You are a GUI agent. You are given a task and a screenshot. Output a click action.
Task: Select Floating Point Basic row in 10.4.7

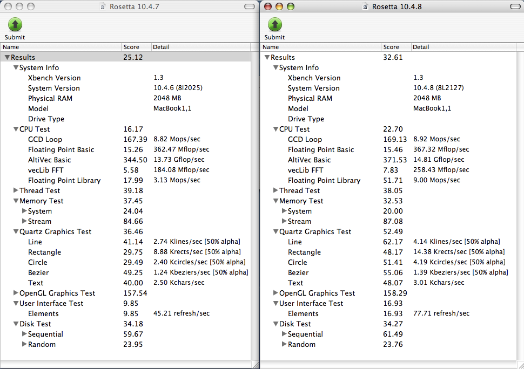(125, 150)
